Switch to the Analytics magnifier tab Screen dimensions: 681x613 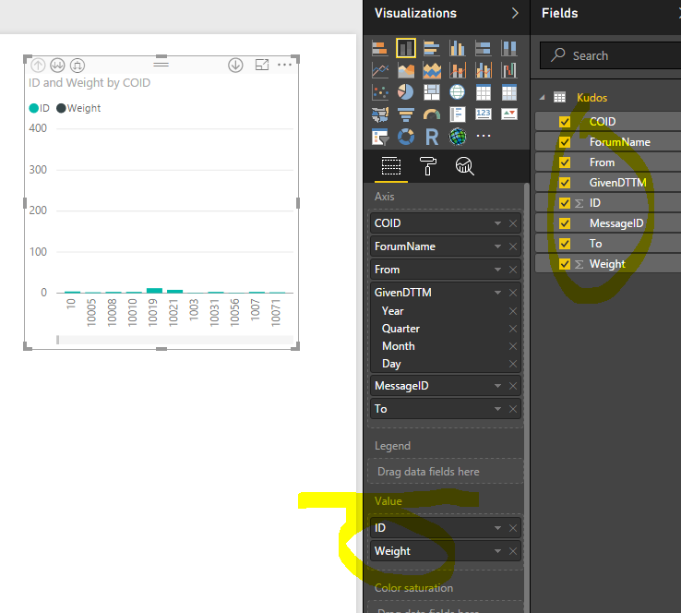464,166
